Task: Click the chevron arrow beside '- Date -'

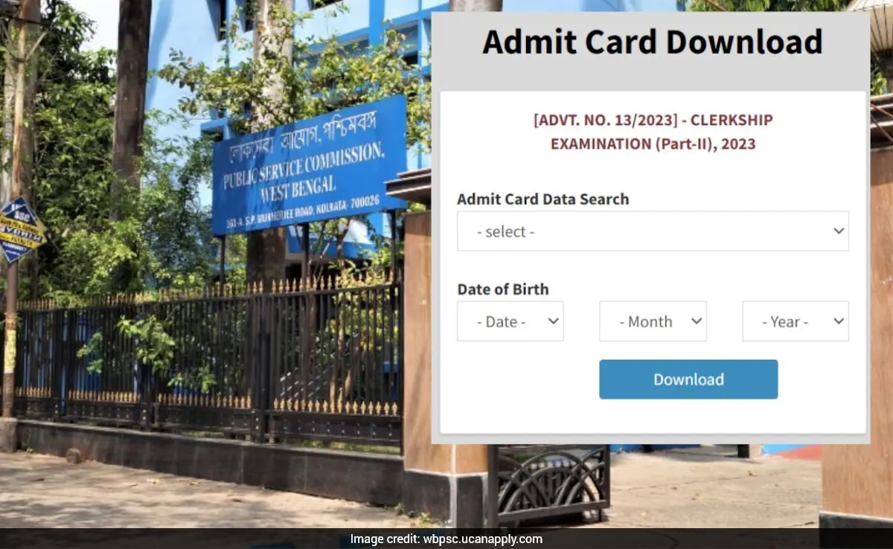Action: 553,321
